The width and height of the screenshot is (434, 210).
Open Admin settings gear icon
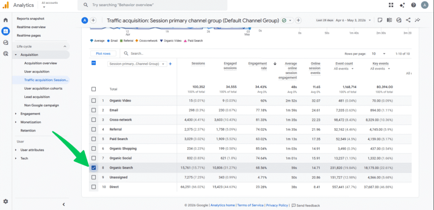(6, 202)
